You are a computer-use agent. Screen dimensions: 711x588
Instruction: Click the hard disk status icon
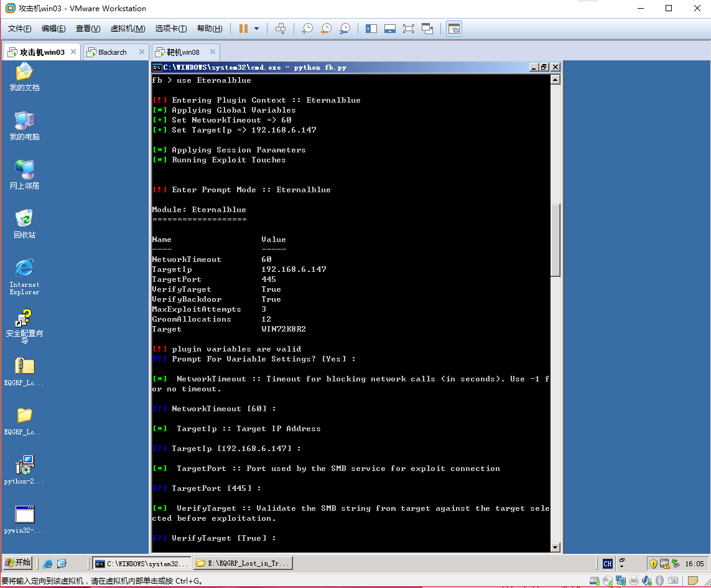595,581
